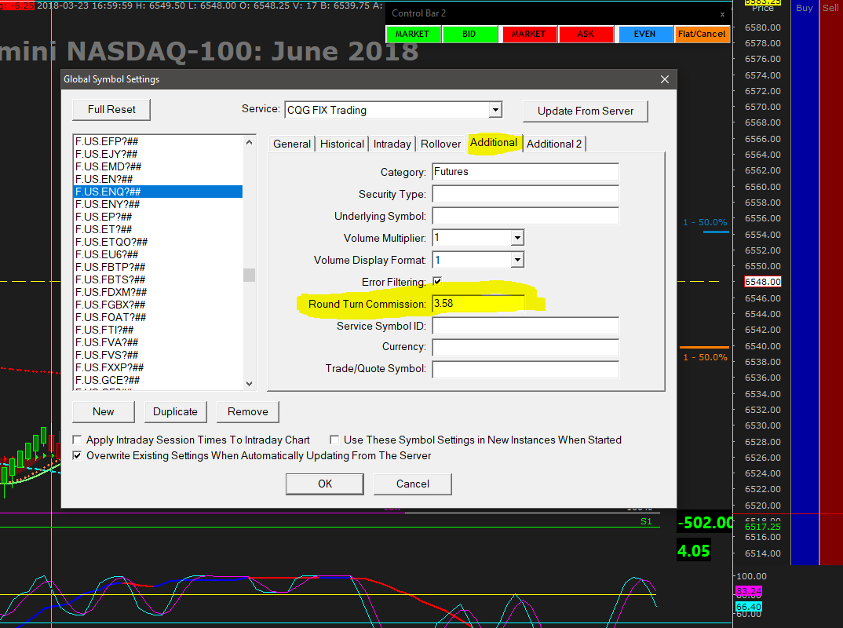Click the green BID button
Image resolution: width=843 pixels, height=628 pixels.
coord(469,35)
